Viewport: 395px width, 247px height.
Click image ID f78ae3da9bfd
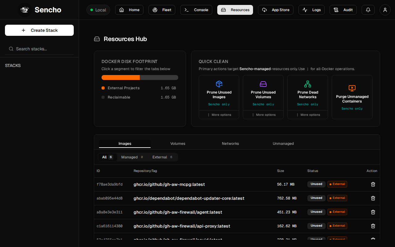coord(110,184)
